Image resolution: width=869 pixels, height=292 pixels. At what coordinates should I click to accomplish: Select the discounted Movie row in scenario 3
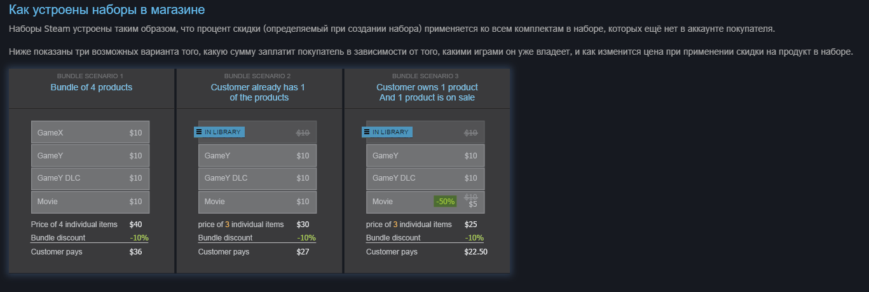pos(425,202)
